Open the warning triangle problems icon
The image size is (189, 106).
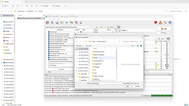[160, 22]
